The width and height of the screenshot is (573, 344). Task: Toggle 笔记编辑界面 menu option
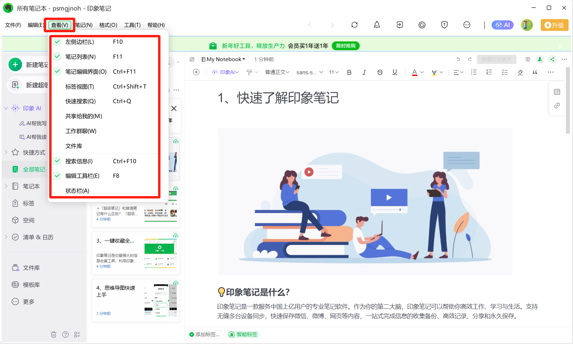(105, 72)
